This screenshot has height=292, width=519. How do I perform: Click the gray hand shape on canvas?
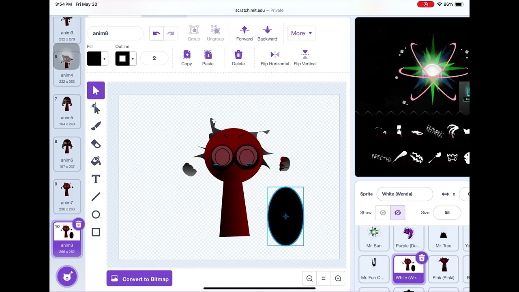pos(189,169)
